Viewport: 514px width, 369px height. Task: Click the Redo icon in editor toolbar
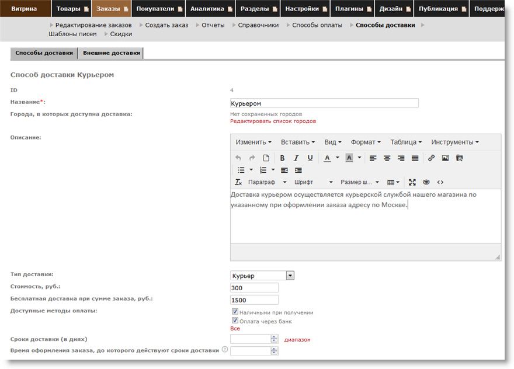252,158
